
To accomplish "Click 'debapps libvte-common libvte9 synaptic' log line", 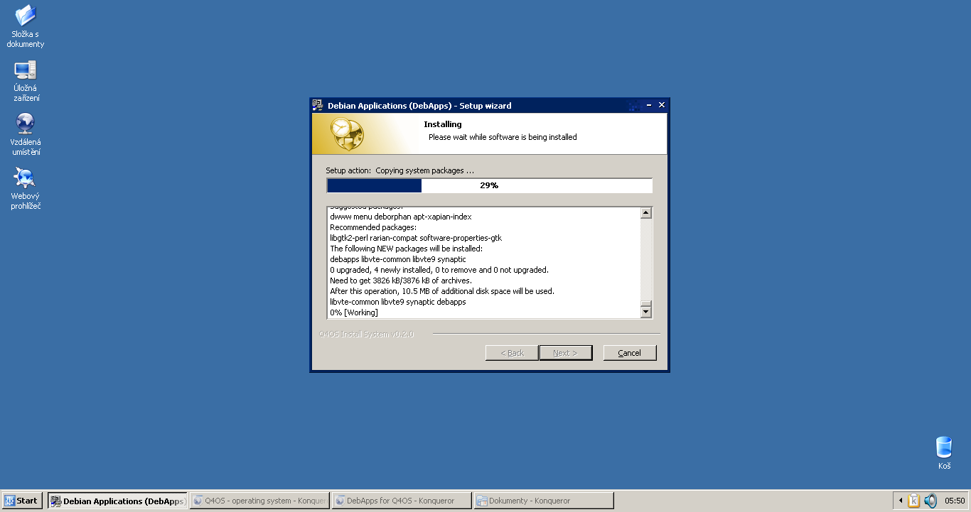I will 398,259.
